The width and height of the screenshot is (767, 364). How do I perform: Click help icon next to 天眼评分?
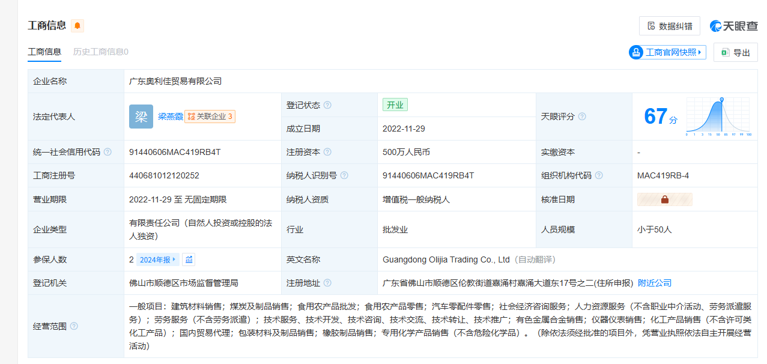(582, 117)
